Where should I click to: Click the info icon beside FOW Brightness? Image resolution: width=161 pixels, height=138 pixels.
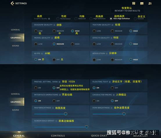tap(111, 108)
